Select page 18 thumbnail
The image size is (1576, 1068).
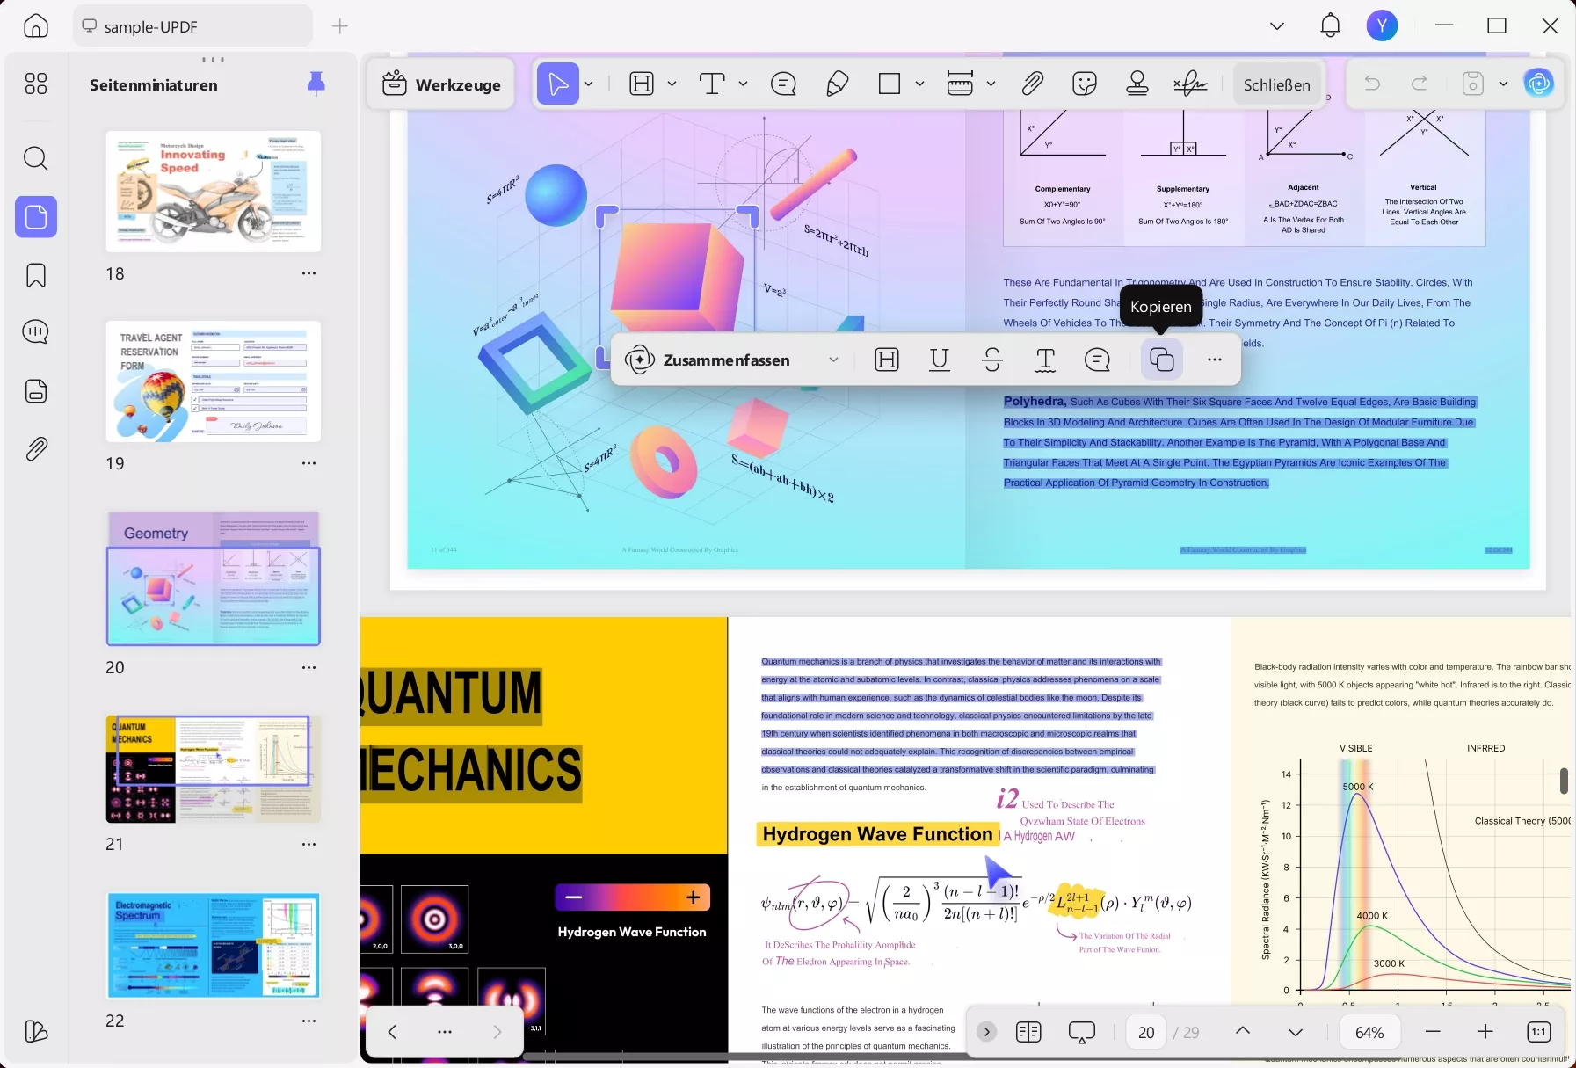click(214, 192)
